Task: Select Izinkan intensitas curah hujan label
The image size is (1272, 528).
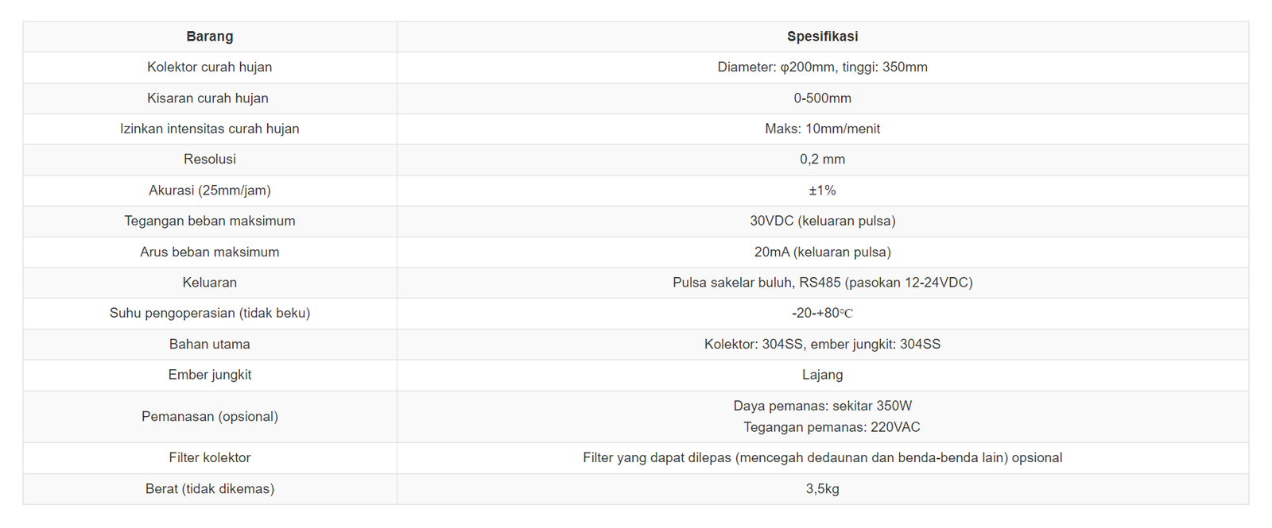Action: pos(210,129)
